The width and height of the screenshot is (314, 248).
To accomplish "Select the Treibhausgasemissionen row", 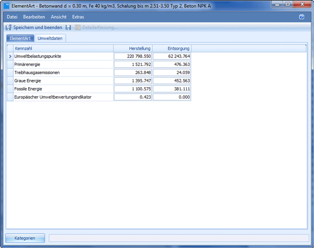I will pos(99,73).
